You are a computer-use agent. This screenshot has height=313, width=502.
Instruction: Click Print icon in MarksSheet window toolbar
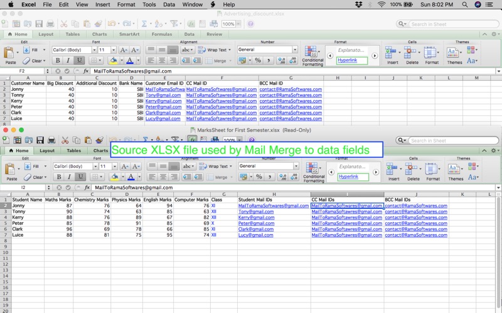[51, 140]
